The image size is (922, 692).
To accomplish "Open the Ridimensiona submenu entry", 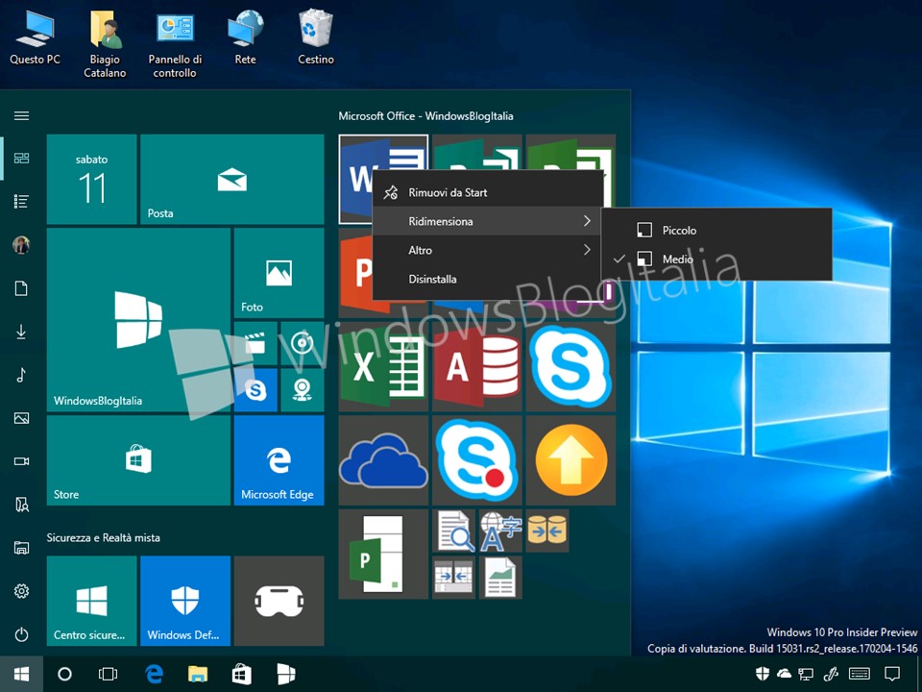I will tap(488, 221).
